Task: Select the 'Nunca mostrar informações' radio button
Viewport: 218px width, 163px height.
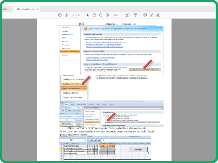Action: point(97,78)
